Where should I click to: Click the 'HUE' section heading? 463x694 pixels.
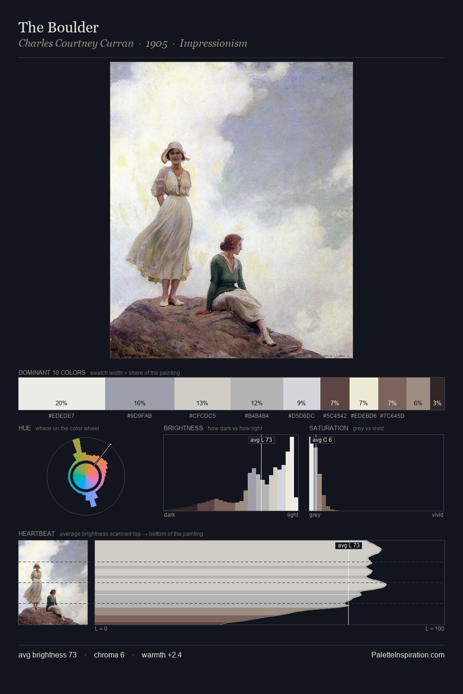pyautogui.click(x=25, y=428)
